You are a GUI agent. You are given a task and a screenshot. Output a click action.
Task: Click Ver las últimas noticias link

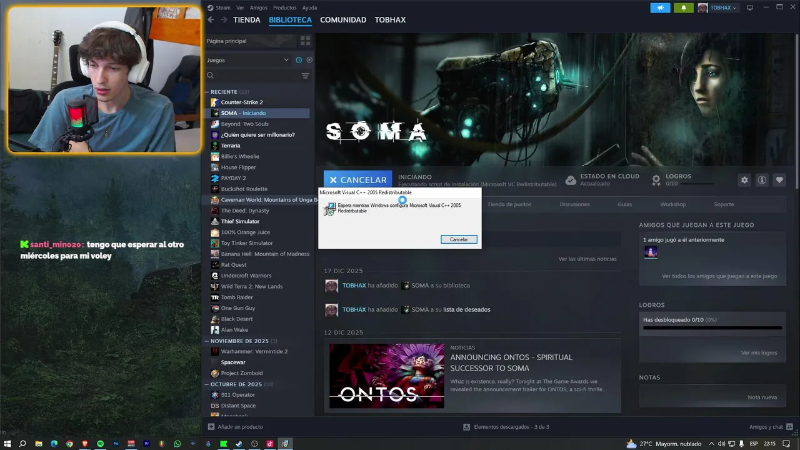tap(587, 259)
